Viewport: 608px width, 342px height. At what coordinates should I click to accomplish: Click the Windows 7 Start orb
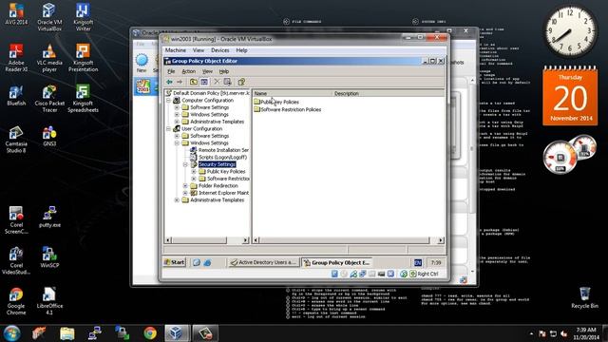pyautogui.click(x=12, y=333)
